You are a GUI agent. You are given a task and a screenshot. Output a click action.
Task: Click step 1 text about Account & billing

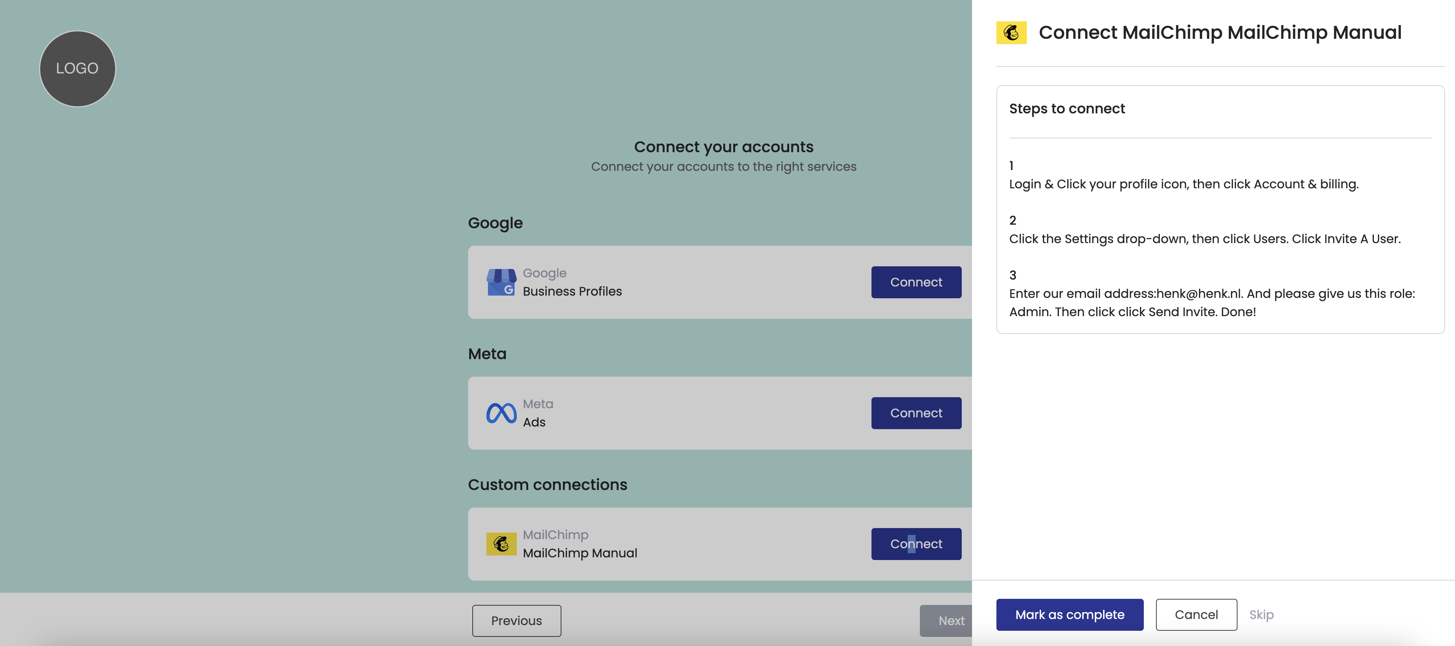click(x=1184, y=184)
